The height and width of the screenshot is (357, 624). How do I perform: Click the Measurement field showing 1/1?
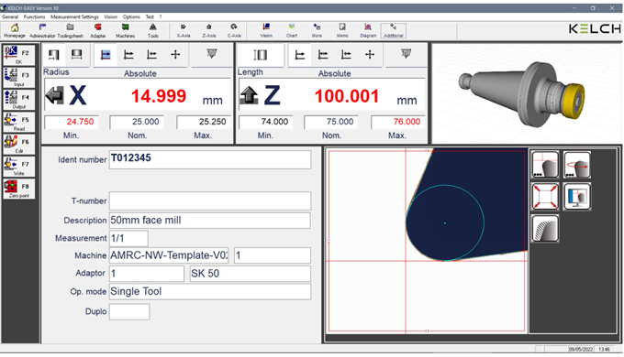point(128,238)
